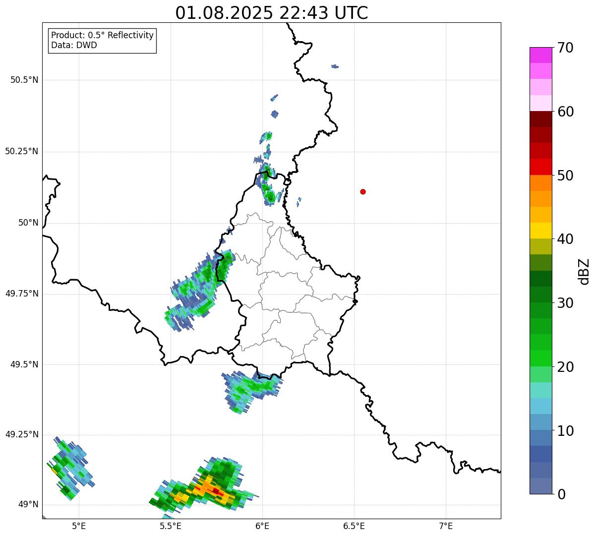Screen dimensions: 596x536
Task: Click the 6.5°E longitude label
Action: pos(354,526)
